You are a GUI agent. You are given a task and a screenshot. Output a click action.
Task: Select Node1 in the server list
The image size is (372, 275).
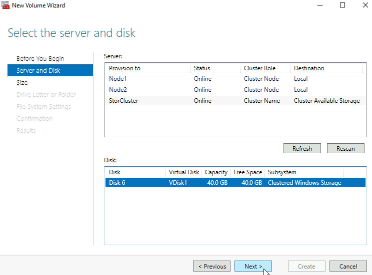pos(235,79)
